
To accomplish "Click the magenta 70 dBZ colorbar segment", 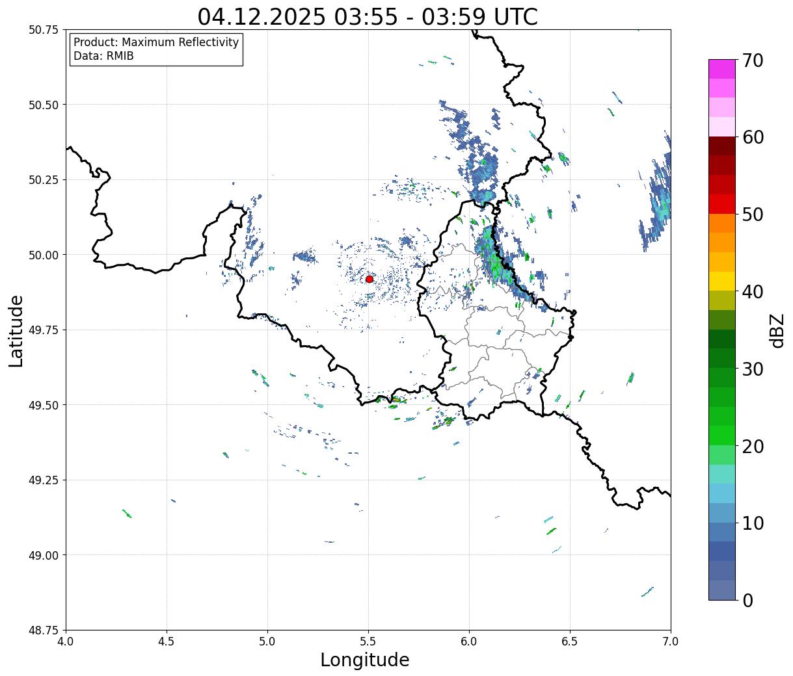I will coord(722,69).
